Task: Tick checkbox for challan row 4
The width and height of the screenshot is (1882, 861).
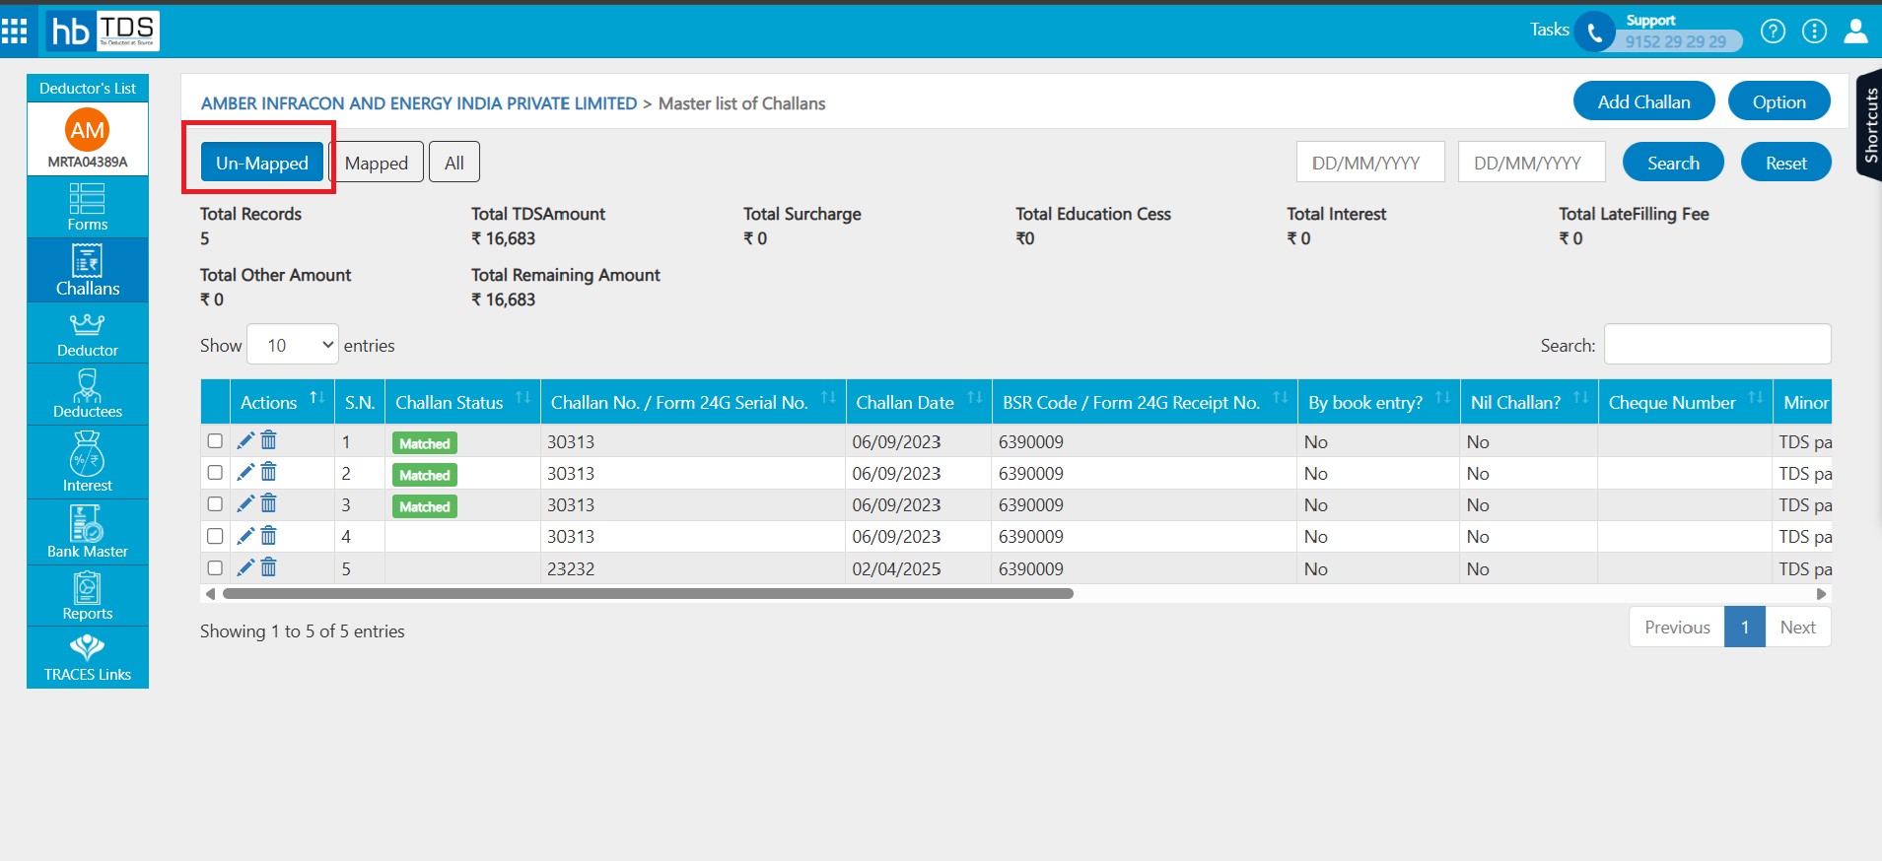Action: tap(215, 536)
